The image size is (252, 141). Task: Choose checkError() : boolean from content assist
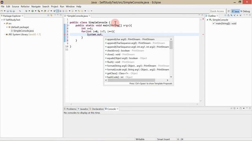click(x=137, y=51)
